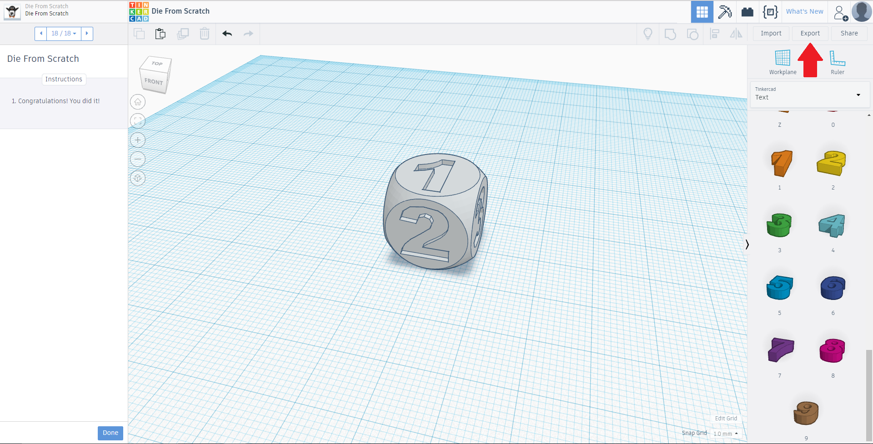Zoom in with the plus icon
The height and width of the screenshot is (444, 873).
tap(138, 140)
